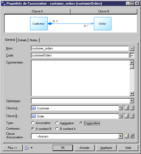This screenshot has width=141, height=154.
Task: Click Select Object icon for Classe A
Action: coord(126,108)
